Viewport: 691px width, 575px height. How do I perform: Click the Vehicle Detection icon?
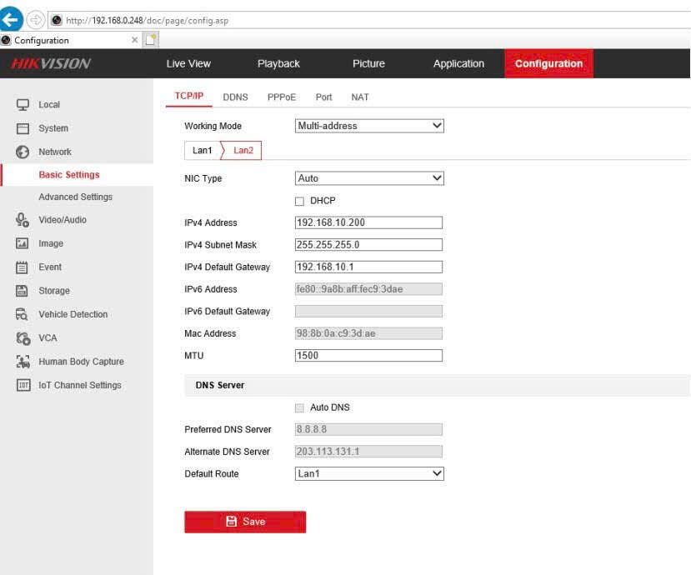click(x=23, y=314)
